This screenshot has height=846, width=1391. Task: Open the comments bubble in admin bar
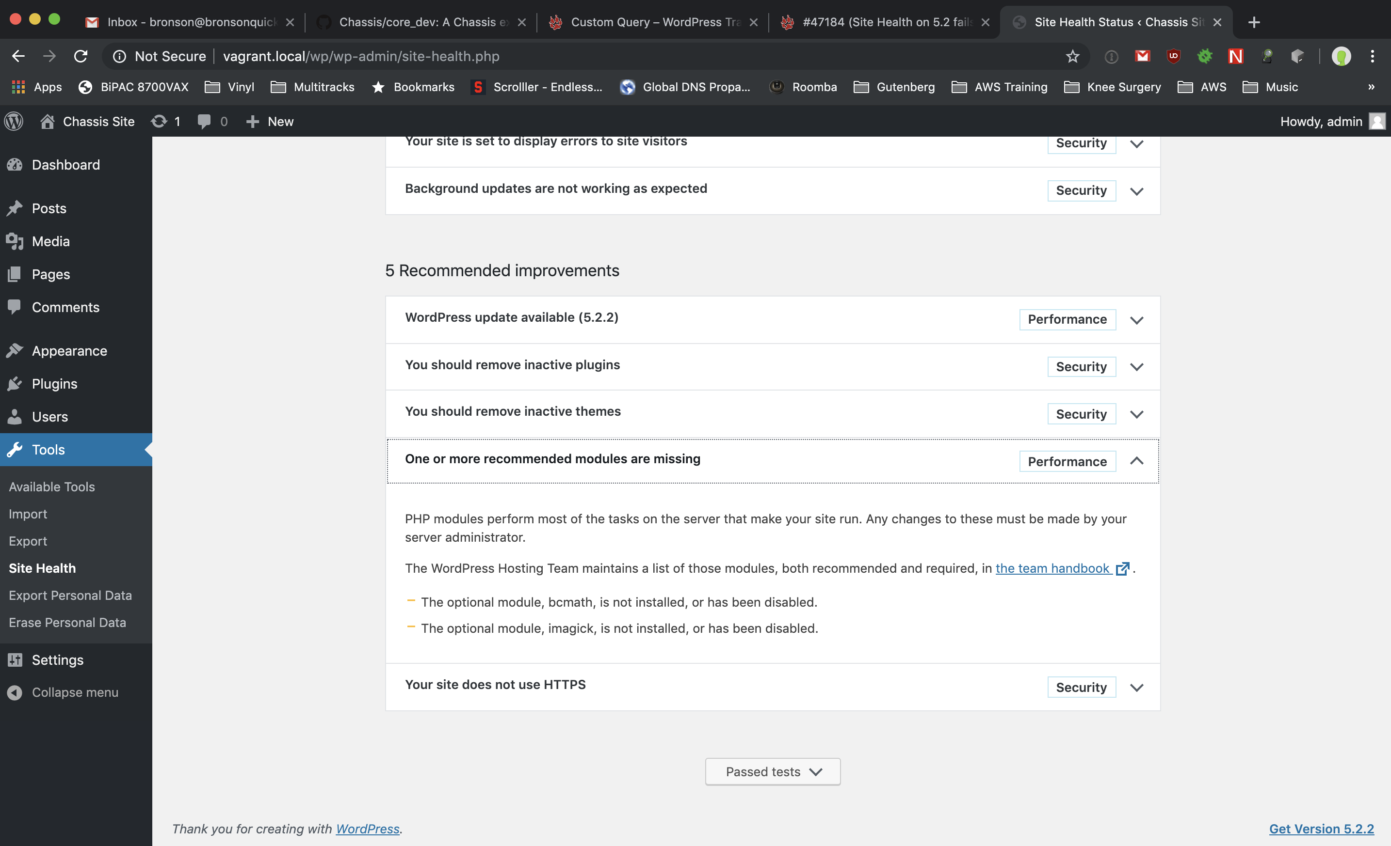(x=204, y=121)
